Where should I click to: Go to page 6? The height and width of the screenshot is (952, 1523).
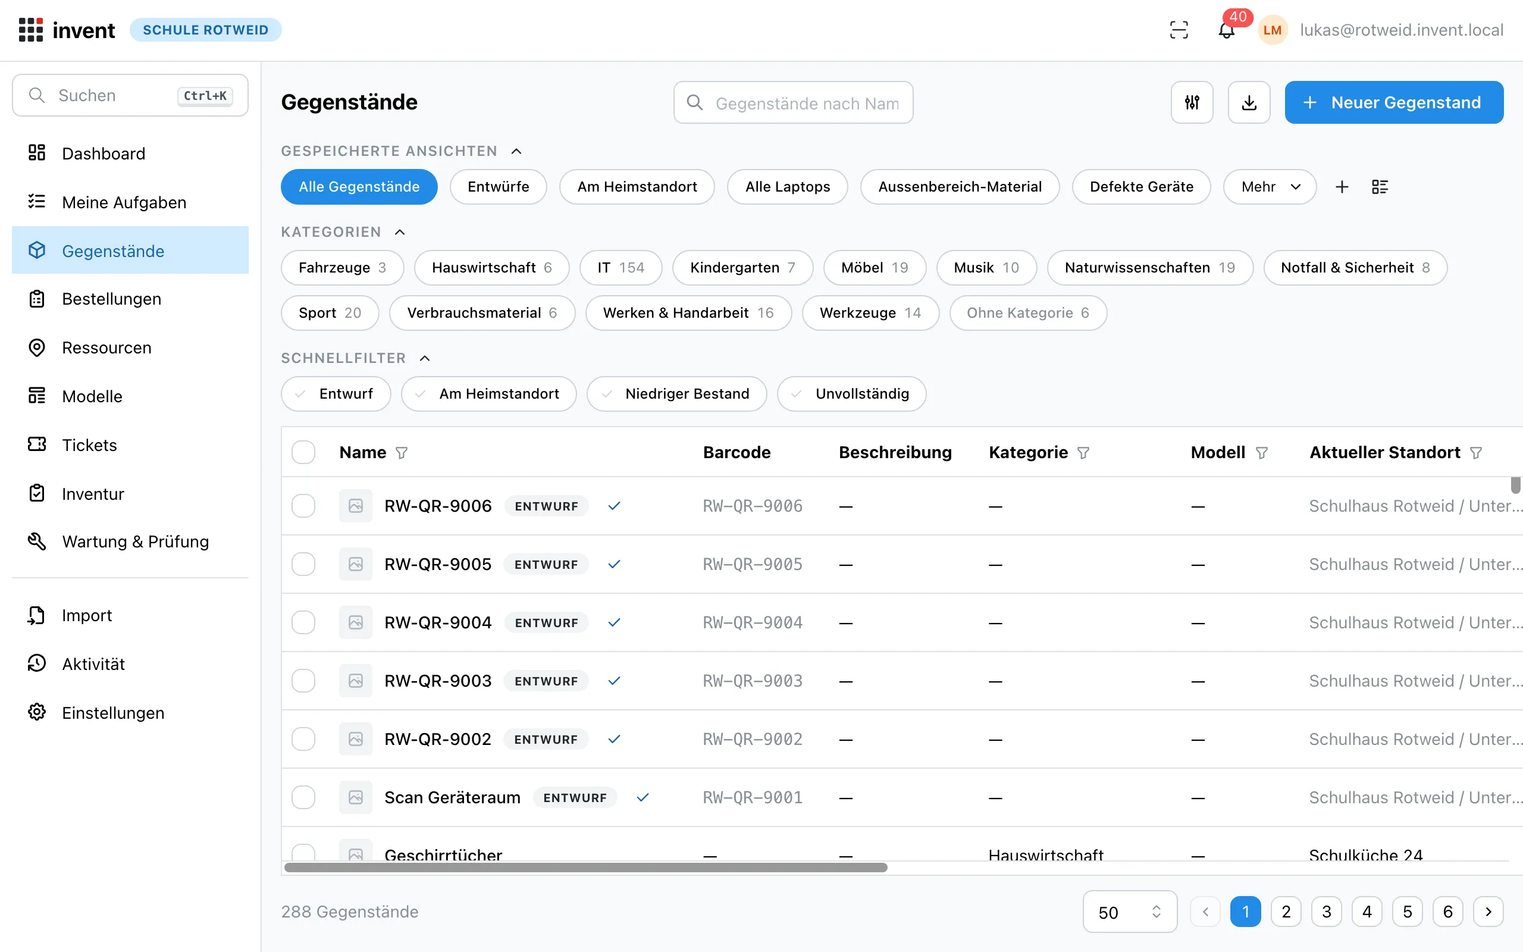click(x=1447, y=912)
